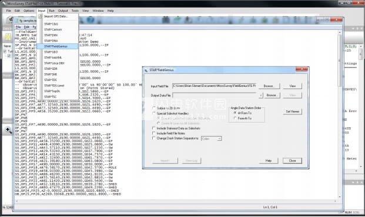
Task: Click the zoom-in magnifier icon in left panel
Action: tap(8, 130)
